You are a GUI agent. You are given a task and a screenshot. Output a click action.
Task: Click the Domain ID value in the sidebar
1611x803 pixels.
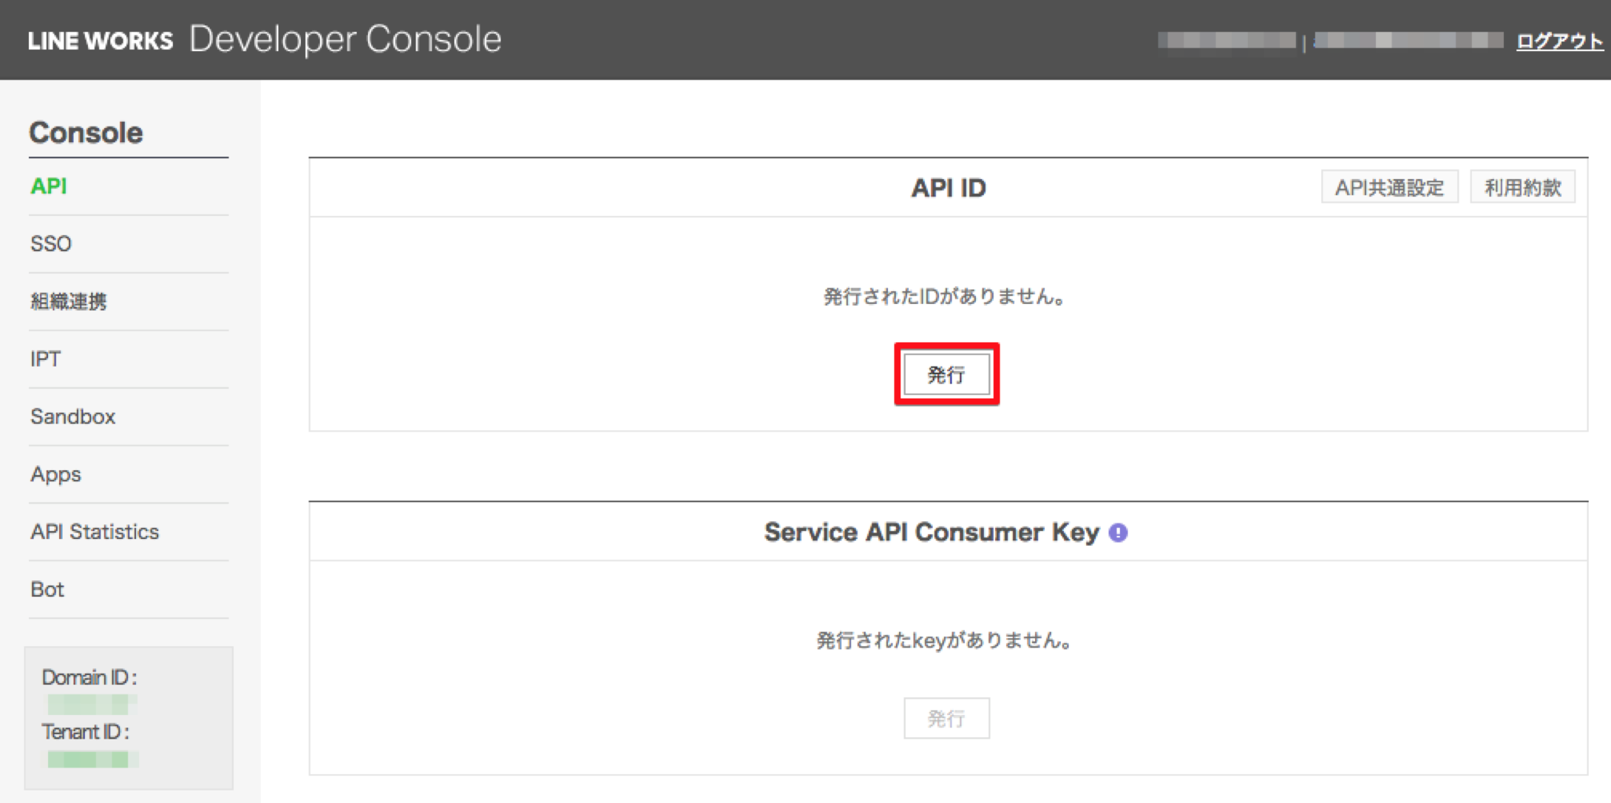point(92,704)
